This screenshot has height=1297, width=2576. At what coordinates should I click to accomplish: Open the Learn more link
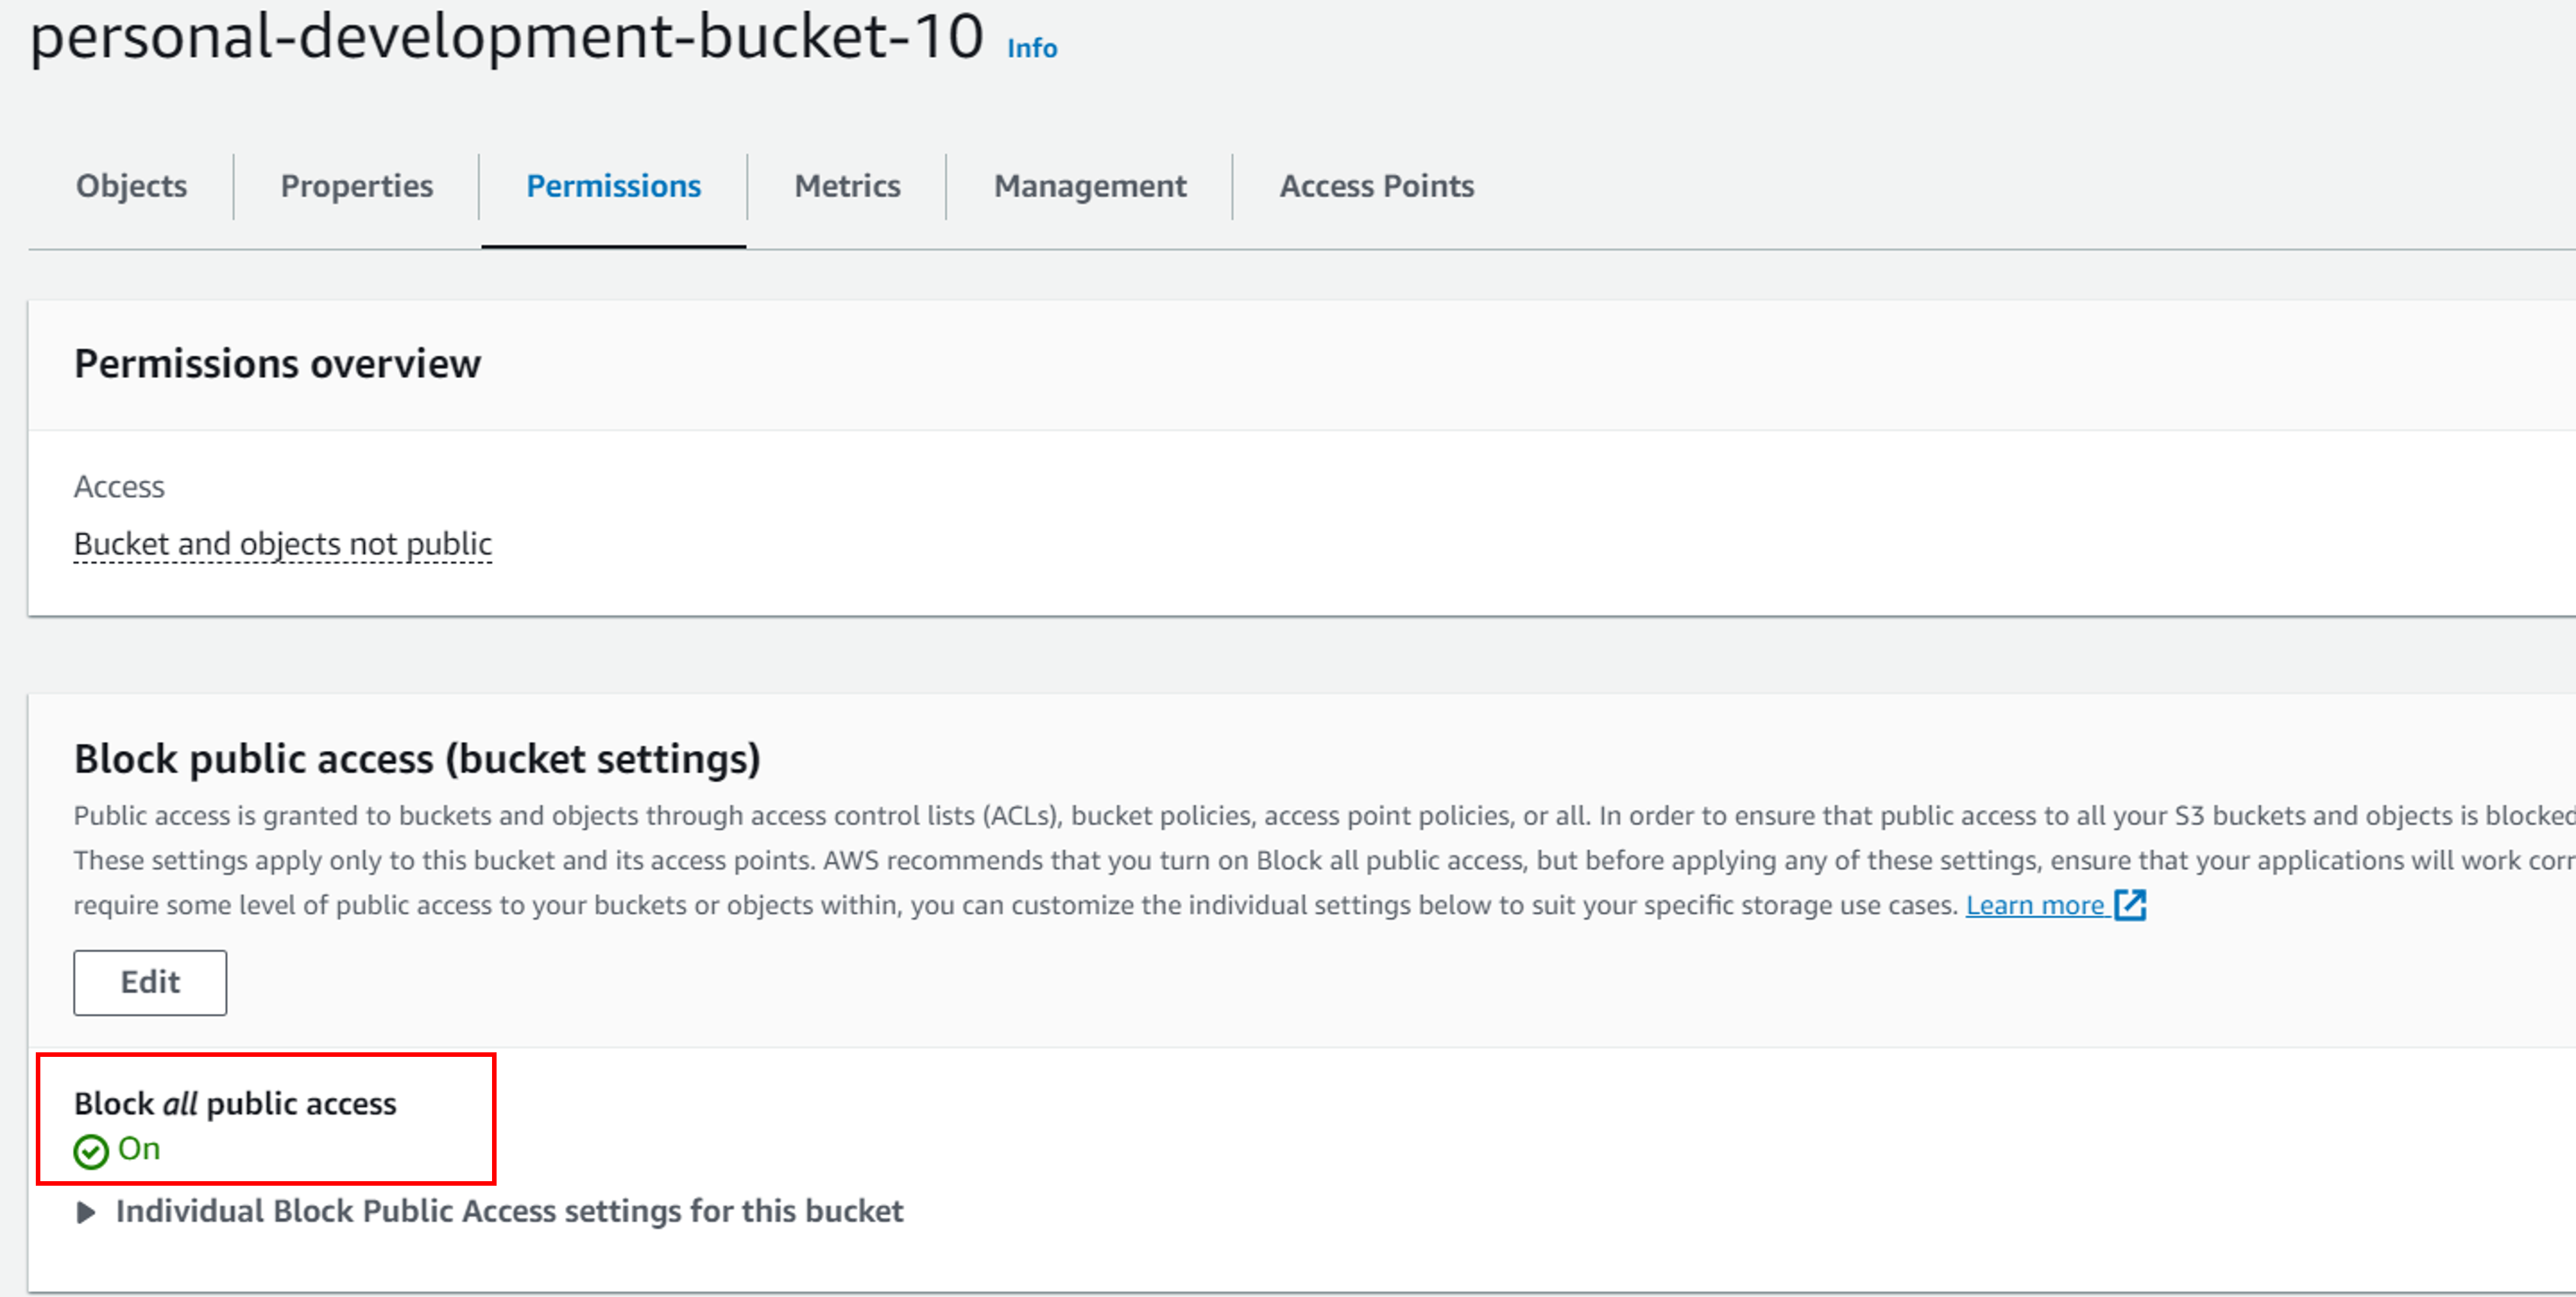coord(2035,904)
